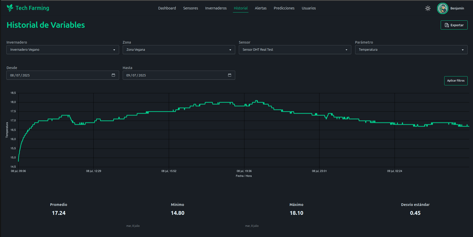Viewport: 473px width, 237px height.
Task: Open calendar picker for Hasta date
Action: pos(229,75)
